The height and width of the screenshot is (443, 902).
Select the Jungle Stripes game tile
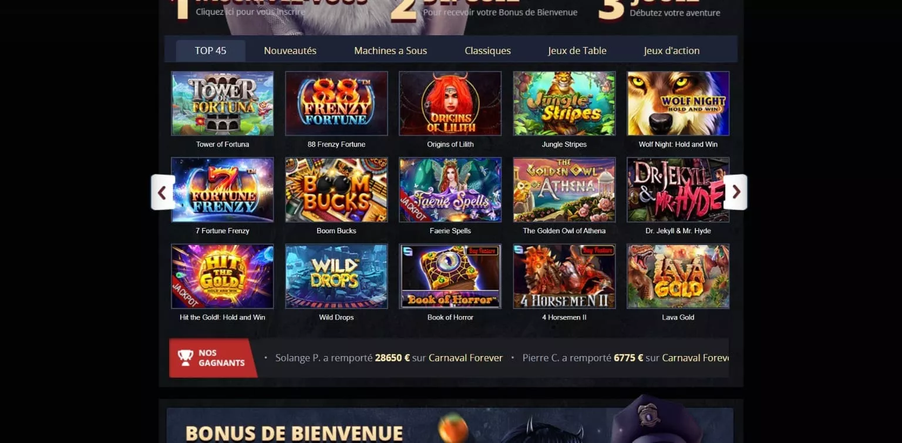point(564,103)
